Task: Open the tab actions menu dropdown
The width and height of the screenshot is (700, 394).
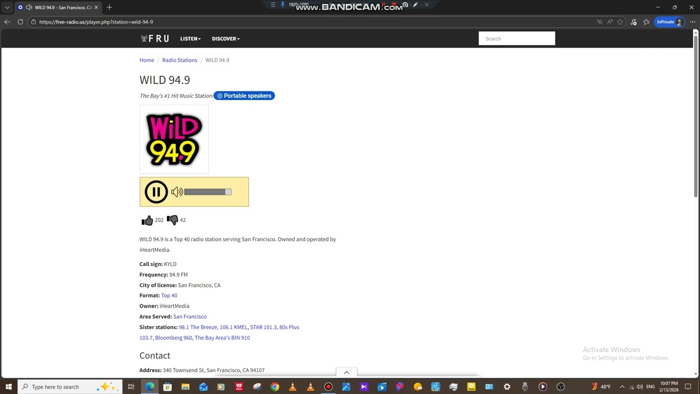Action: point(7,7)
